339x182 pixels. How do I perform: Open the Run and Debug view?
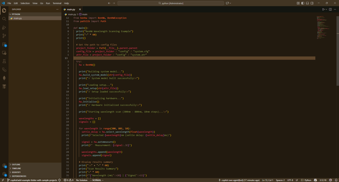click(4, 27)
